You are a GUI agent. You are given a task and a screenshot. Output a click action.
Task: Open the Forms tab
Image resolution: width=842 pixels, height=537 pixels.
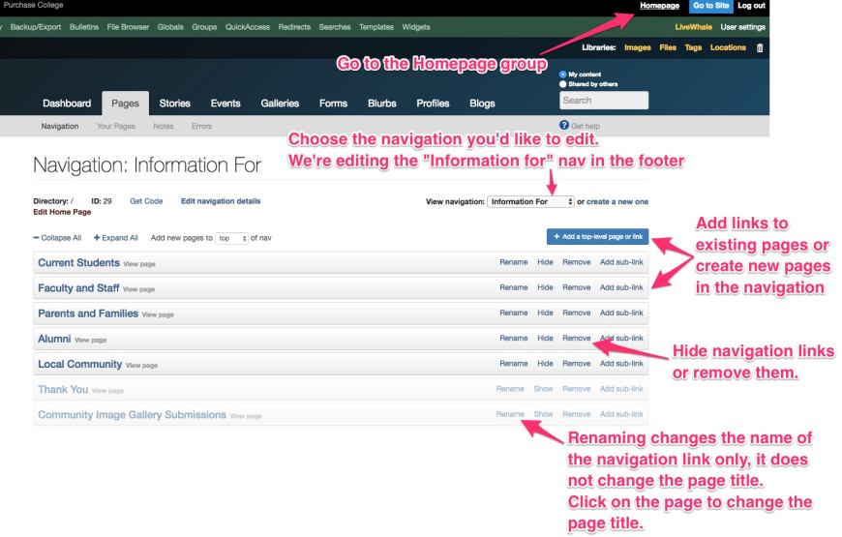coord(334,104)
